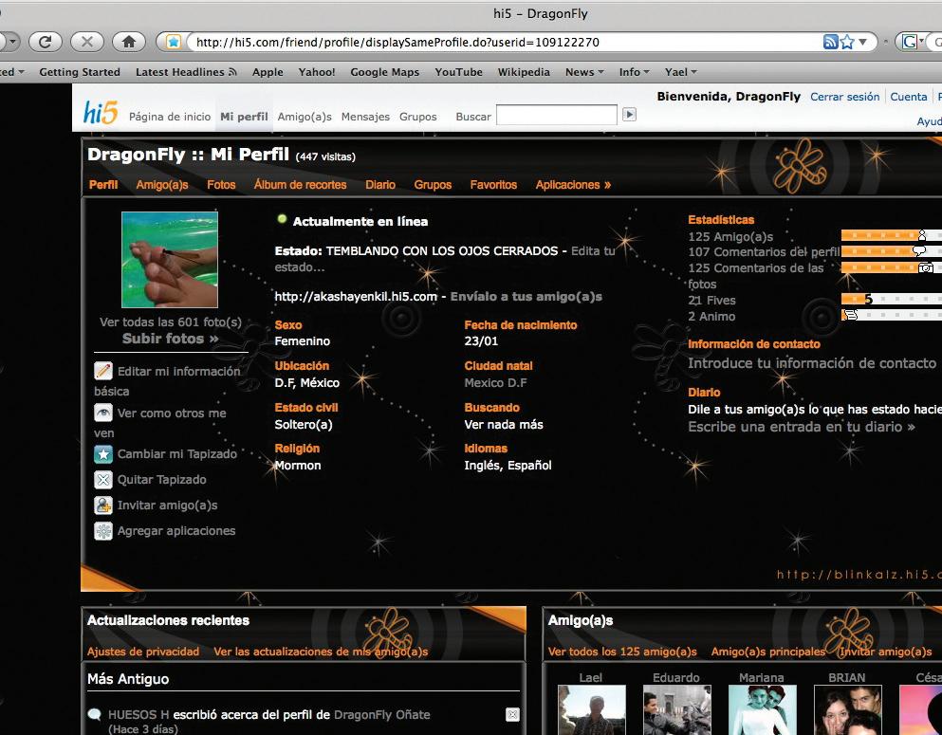
Task: Click Introduce tu información de contacto
Action: point(812,362)
